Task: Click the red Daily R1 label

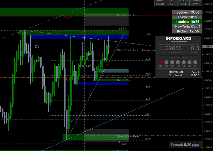Action: click(x=69, y=17)
